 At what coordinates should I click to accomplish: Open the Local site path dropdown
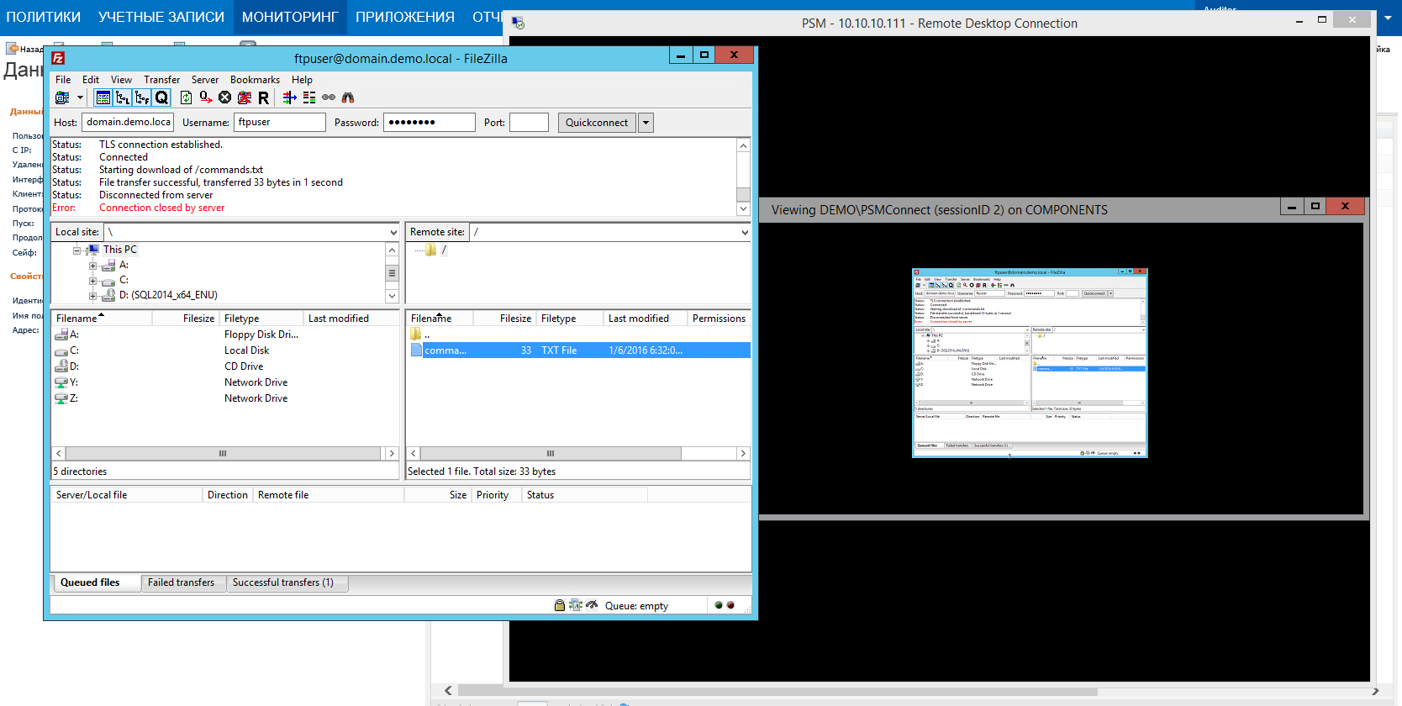393,233
